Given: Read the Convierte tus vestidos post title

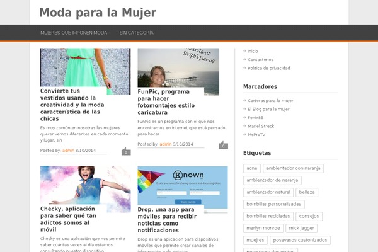Looking at the screenshot, I should pos(72,105).
